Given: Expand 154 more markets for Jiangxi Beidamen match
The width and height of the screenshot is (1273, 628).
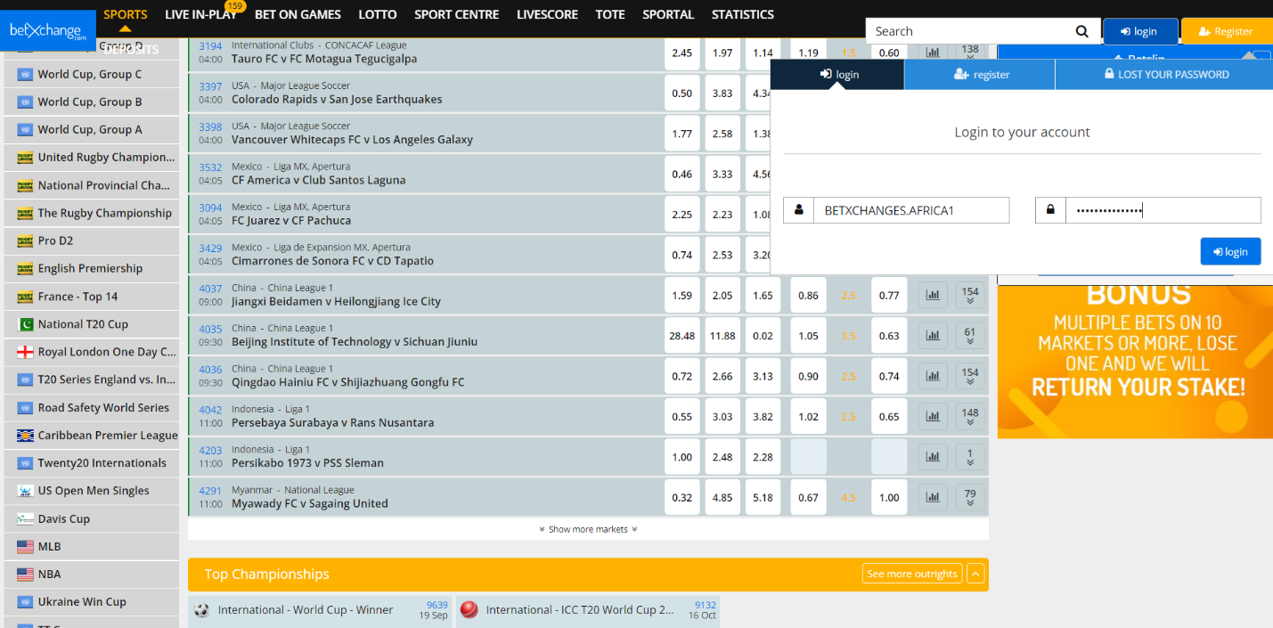Looking at the screenshot, I should point(970,295).
